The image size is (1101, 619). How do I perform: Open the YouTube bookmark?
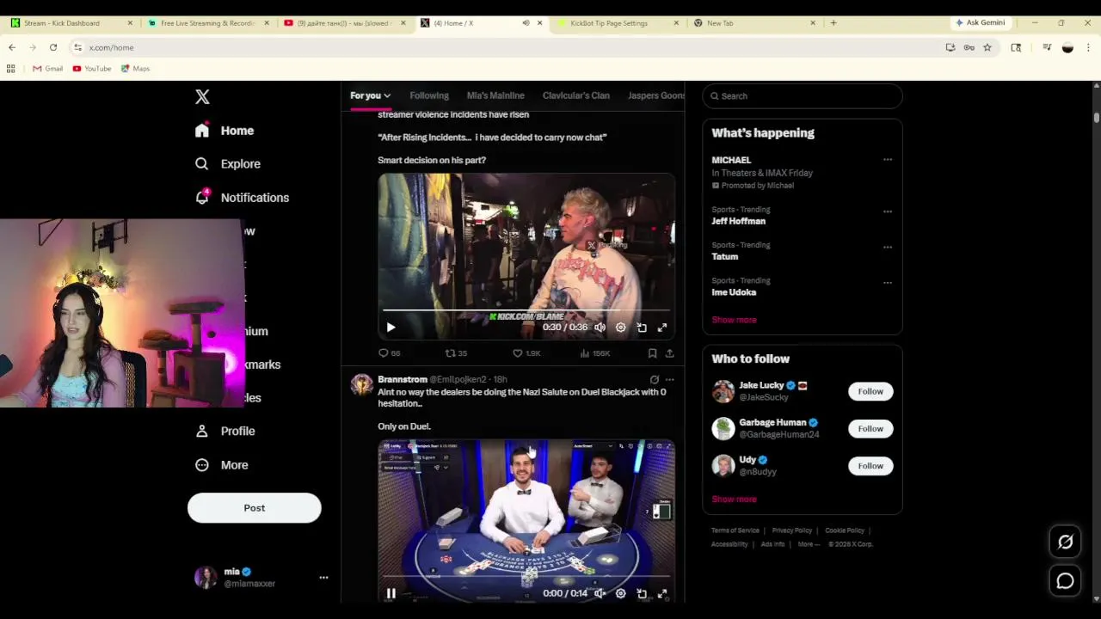pos(92,69)
